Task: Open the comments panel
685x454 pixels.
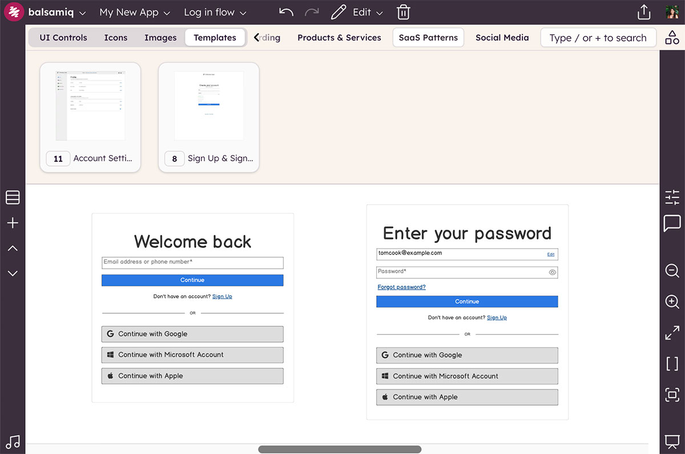Action: (x=671, y=224)
